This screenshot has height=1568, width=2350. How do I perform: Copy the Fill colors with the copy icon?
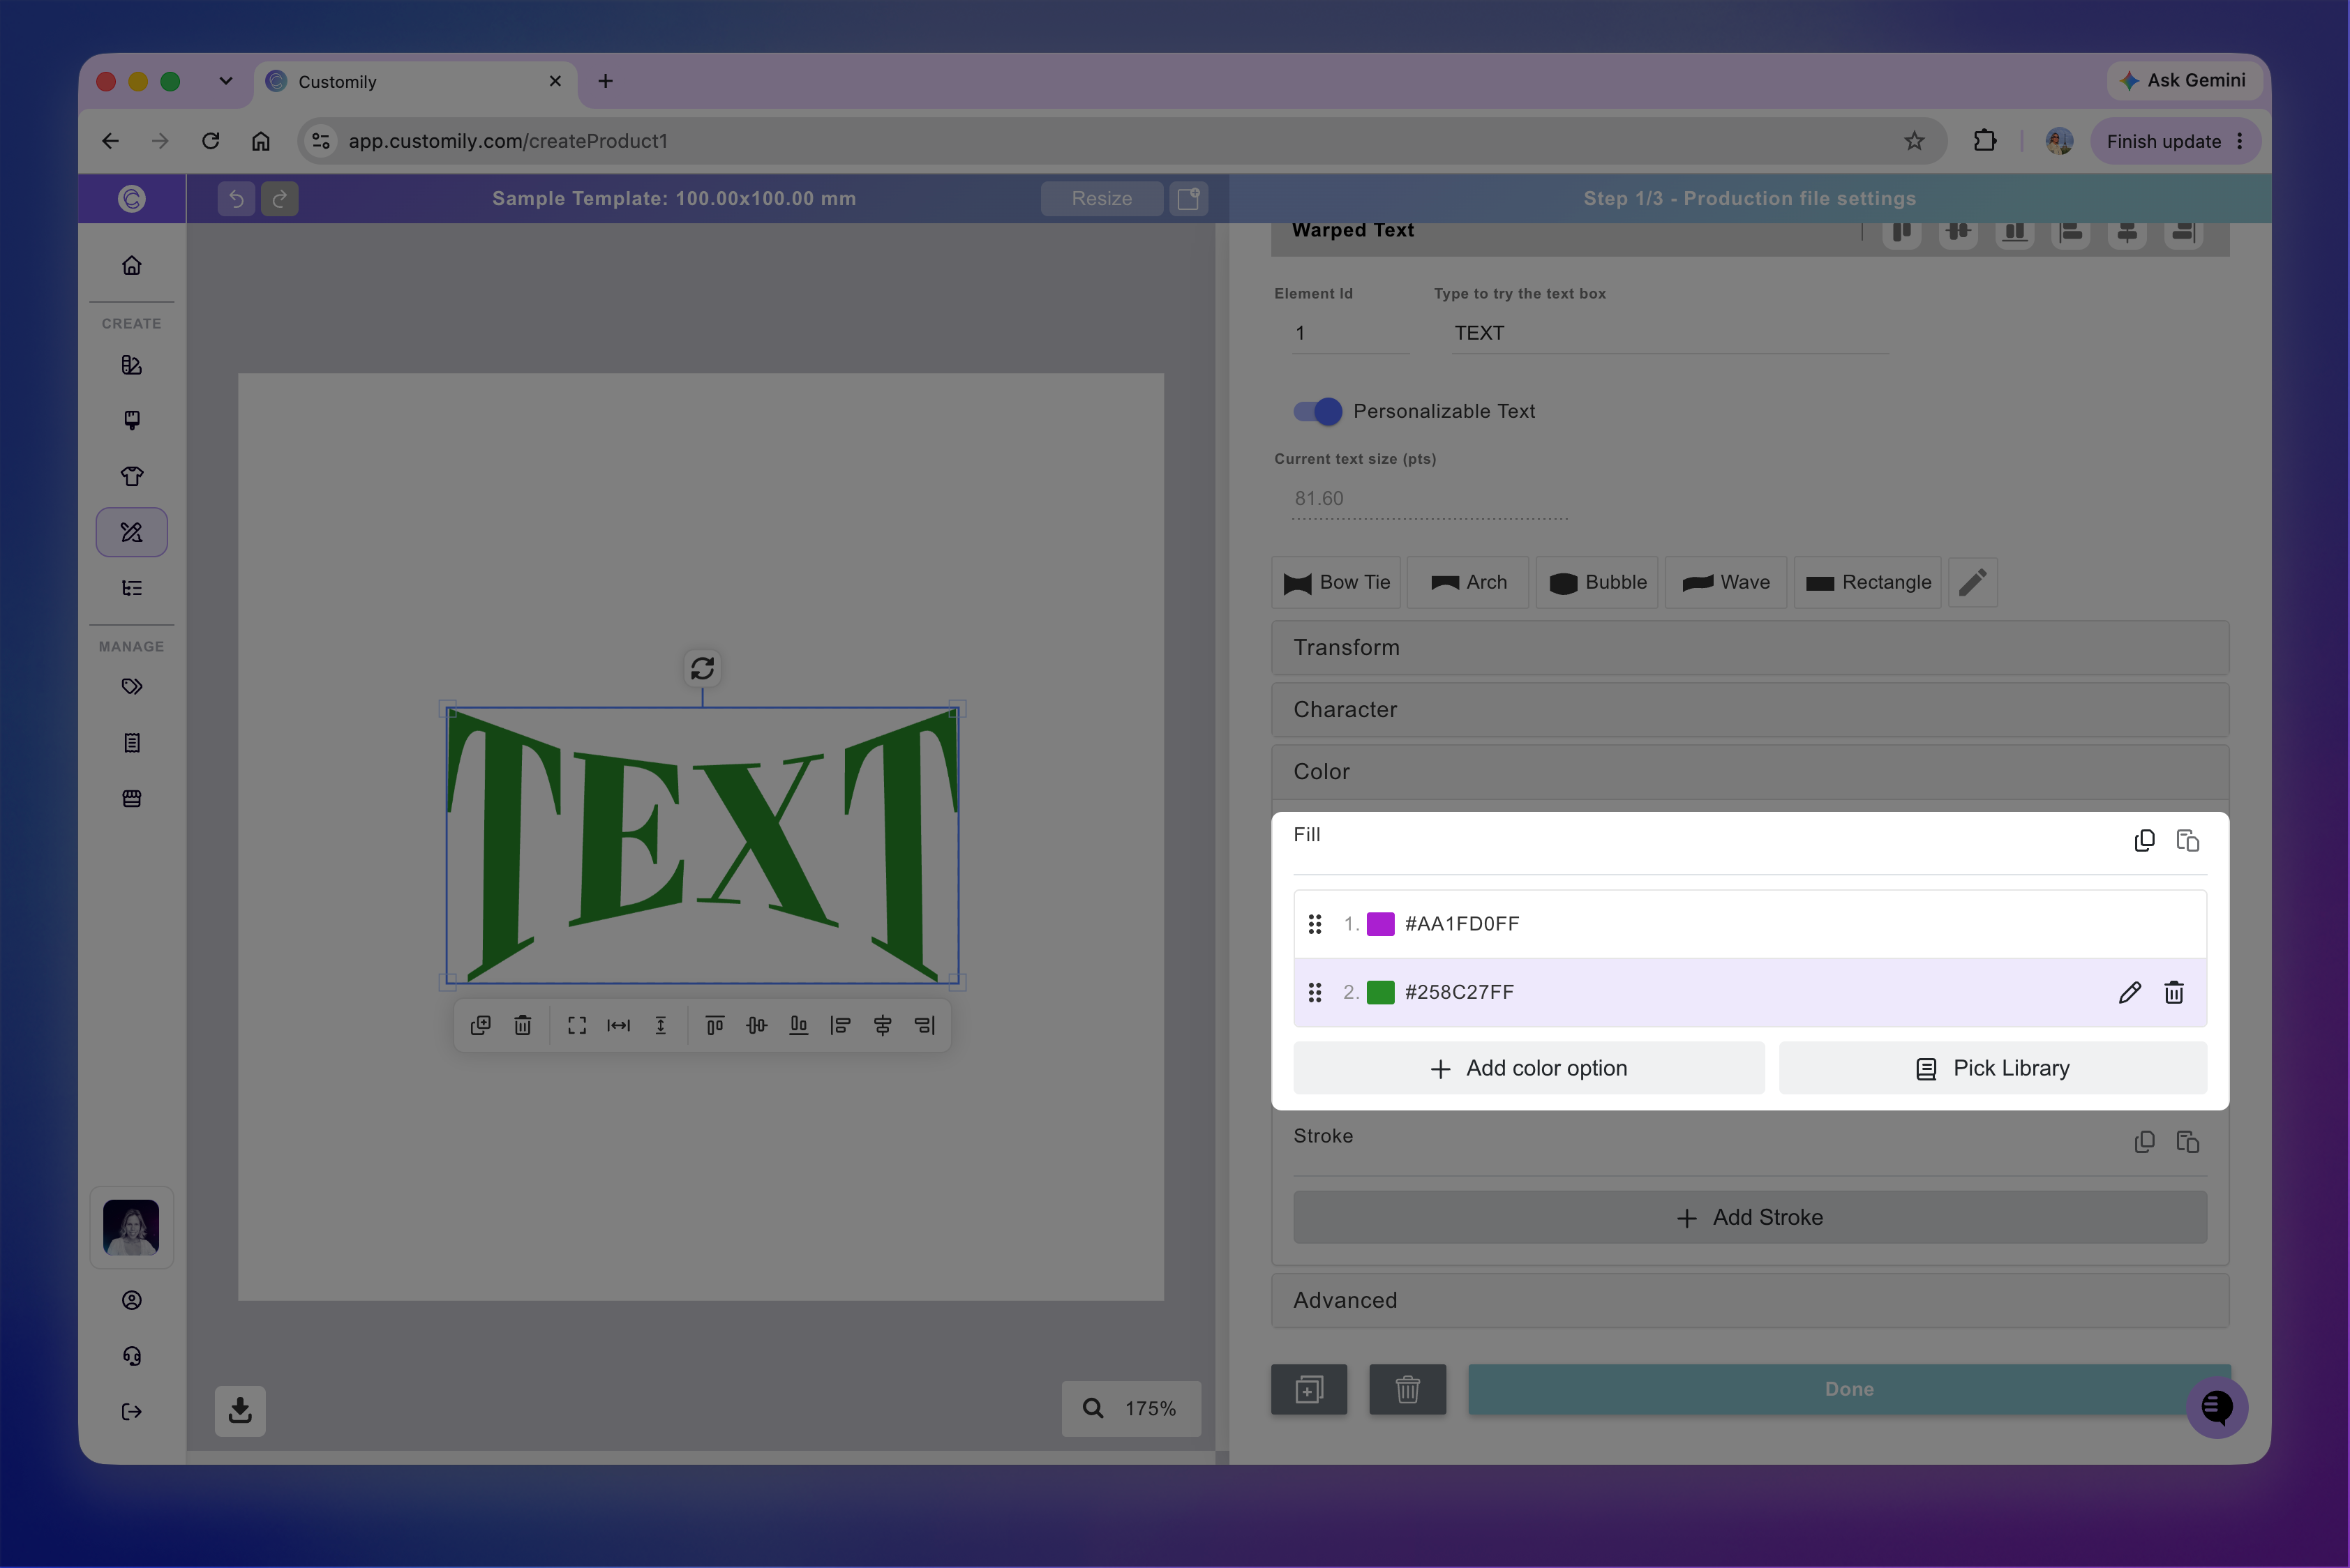[2144, 840]
